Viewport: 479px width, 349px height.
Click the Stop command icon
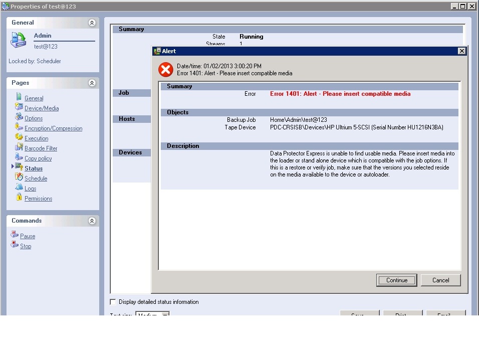pyautogui.click(x=15, y=245)
